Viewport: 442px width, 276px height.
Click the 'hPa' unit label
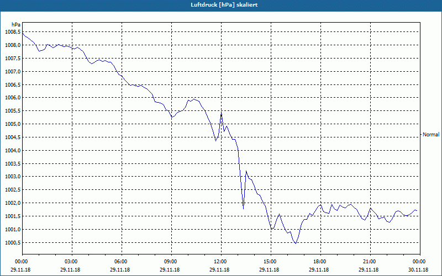click(x=16, y=24)
